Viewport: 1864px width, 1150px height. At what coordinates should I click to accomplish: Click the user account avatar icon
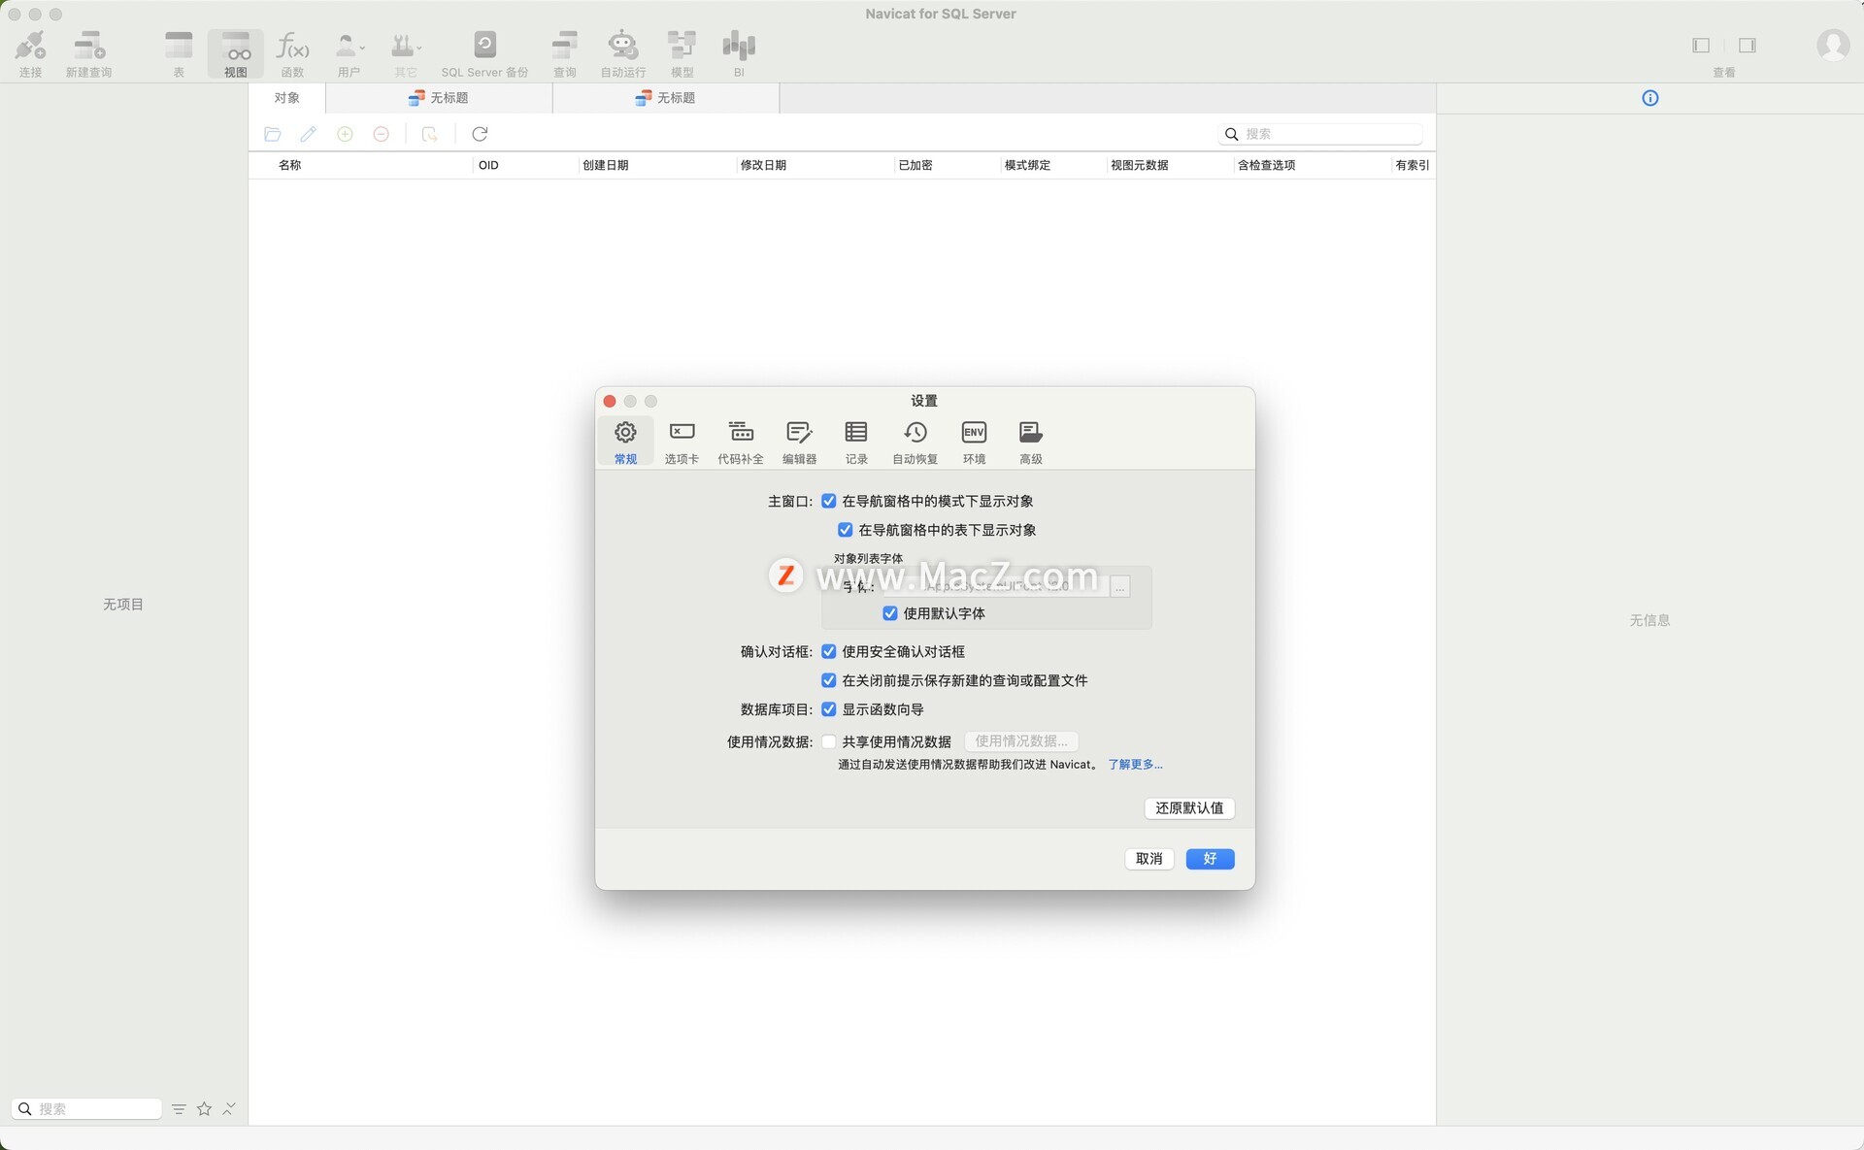tap(1832, 45)
